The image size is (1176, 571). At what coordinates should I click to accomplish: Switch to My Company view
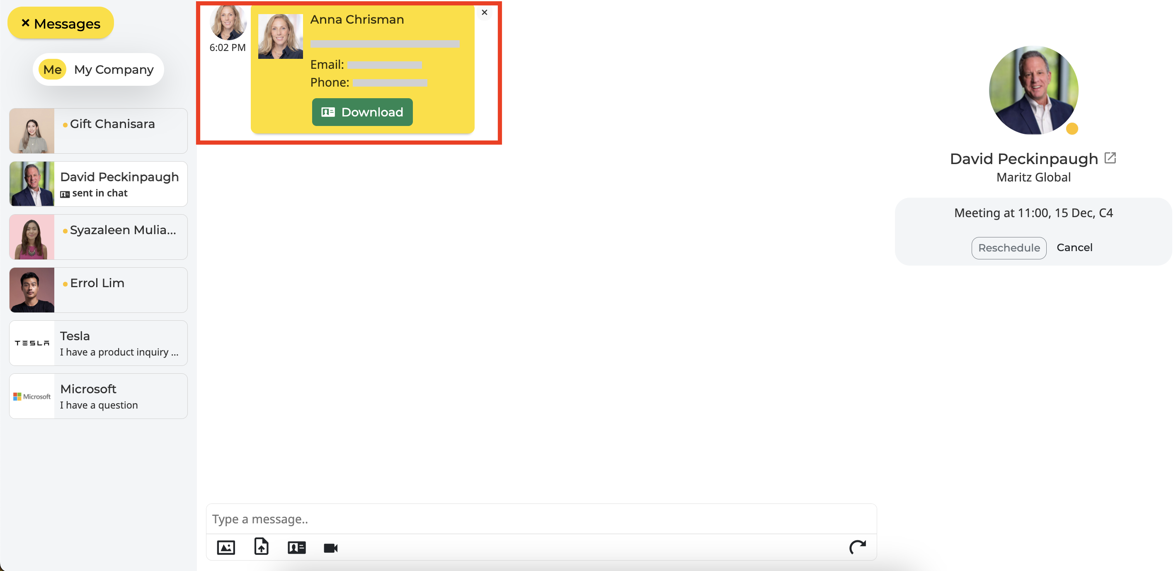click(x=98, y=69)
